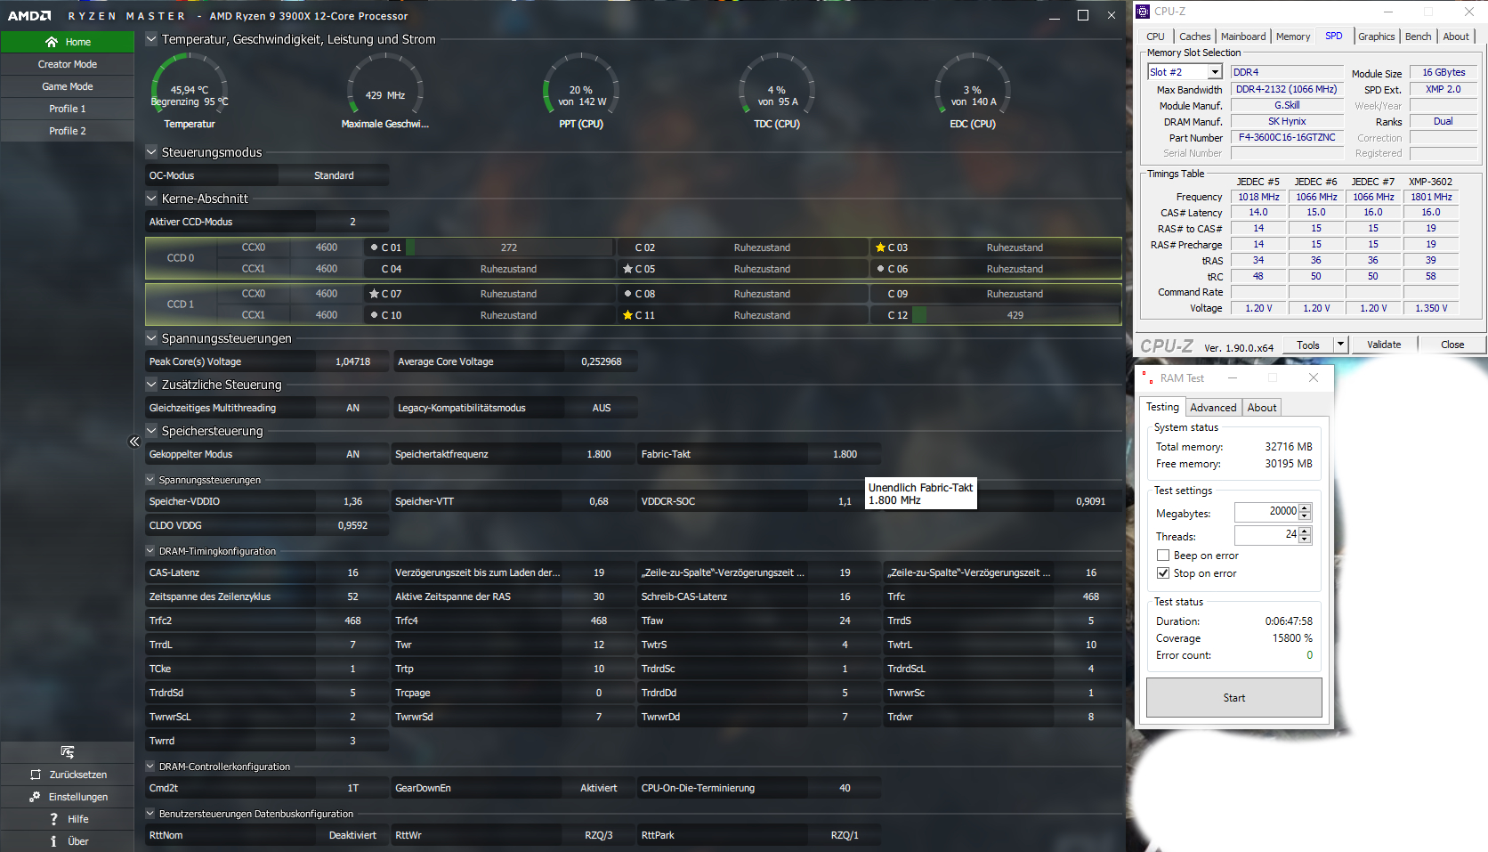This screenshot has width=1488, height=852.
Task: Open Profile 2 in the sidebar
Action: tap(68, 131)
